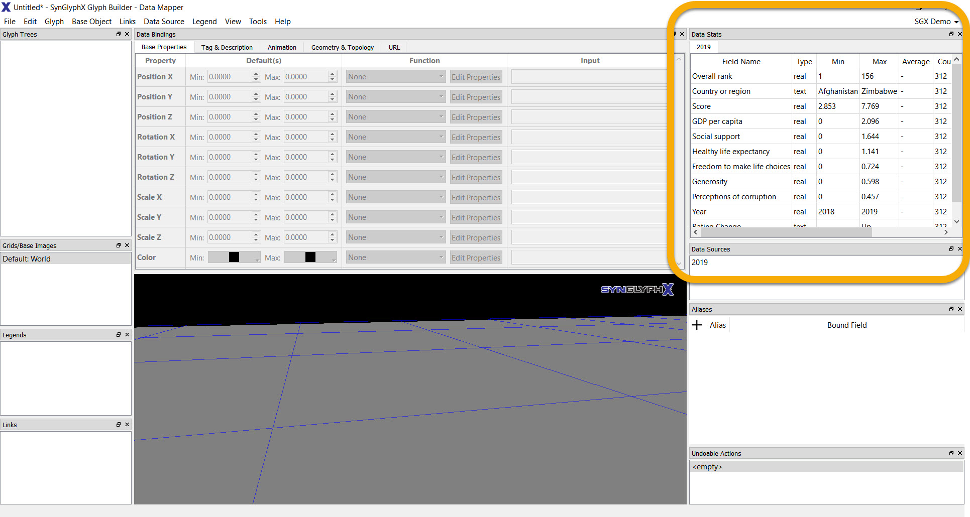
Task: Select the Healthy life expectancy field
Action: tap(730, 152)
